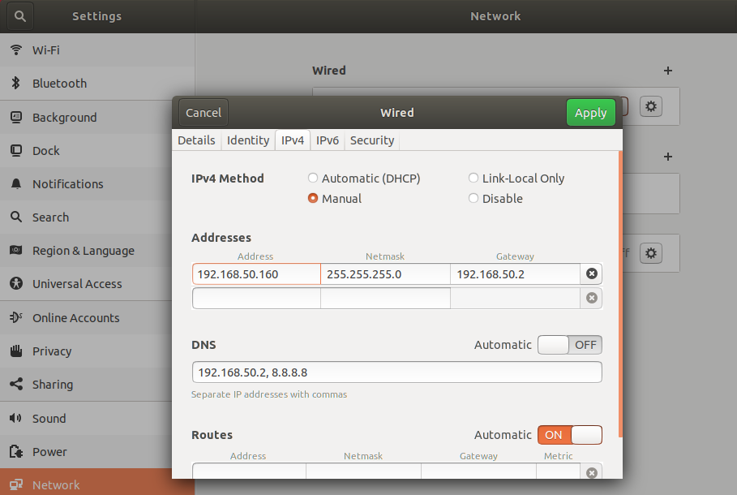
Task: Select Network icon in sidebar
Action: pos(16,484)
